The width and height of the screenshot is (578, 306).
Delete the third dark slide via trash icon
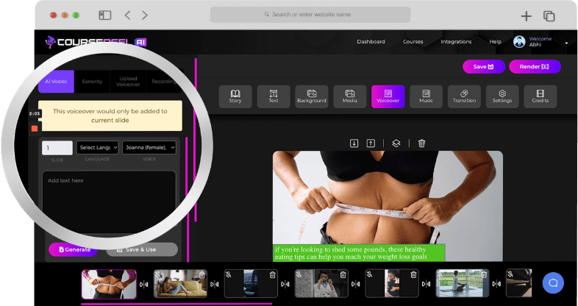coord(272,274)
